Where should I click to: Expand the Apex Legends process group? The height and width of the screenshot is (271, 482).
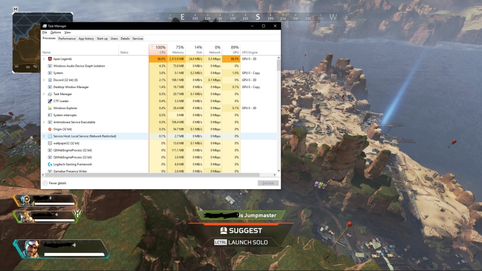point(44,59)
